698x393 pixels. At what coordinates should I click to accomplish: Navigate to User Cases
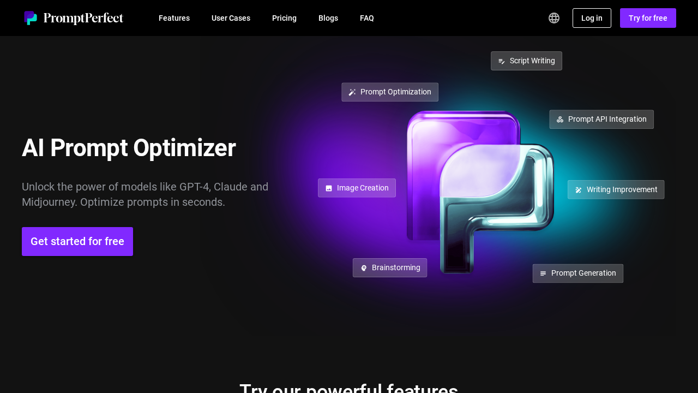click(231, 18)
